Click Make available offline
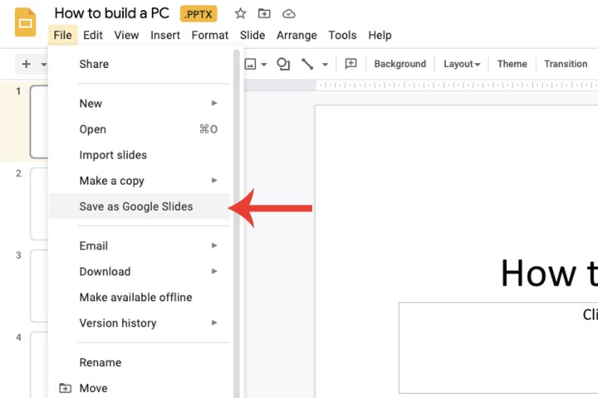 tap(135, 297)
